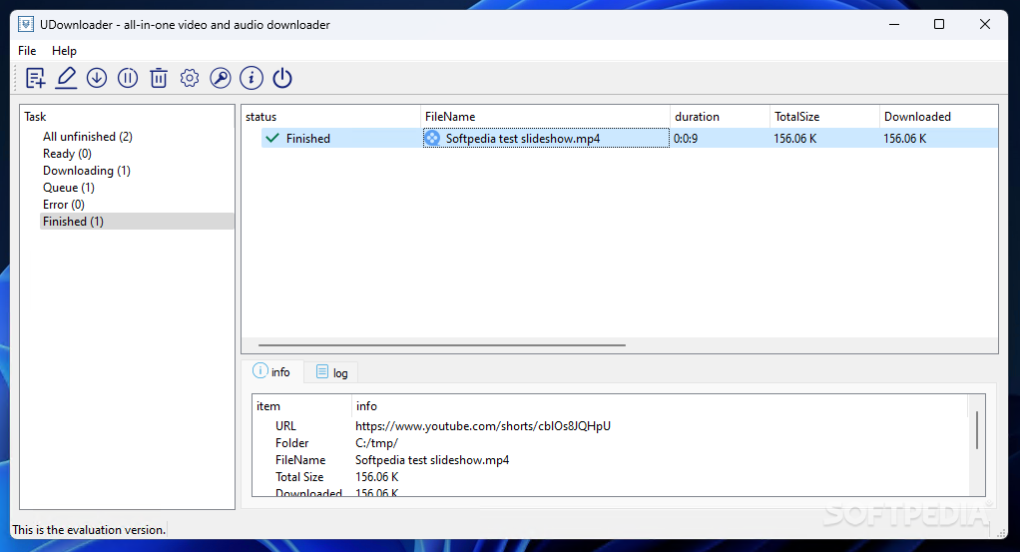Viewport: 1020px width, 552px height.
Task: Click the Total Size row label
Action: click(299, 476)
